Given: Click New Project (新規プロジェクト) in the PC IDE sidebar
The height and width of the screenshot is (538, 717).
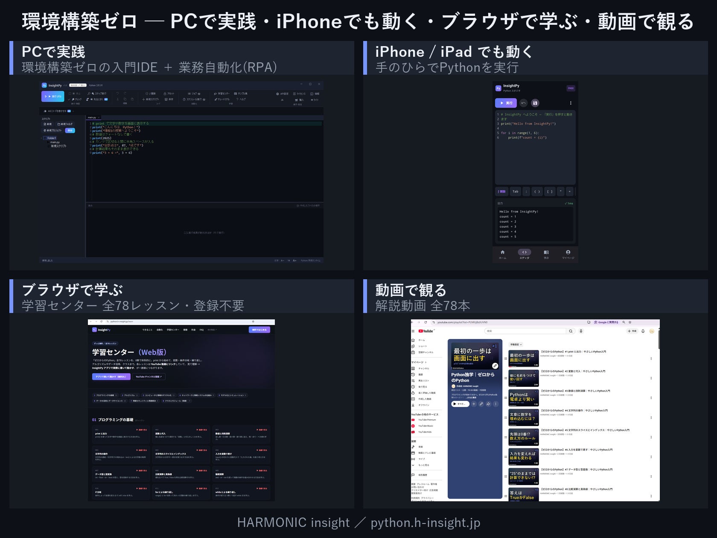Looking at the screenshot, I should coord(53,130).
